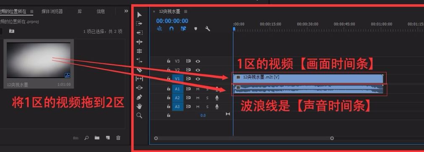The width and height of the screenshot is (424, 152).
Task: Toggle lock on track V2
Action: pyautogui.click(x=168, y=70)
